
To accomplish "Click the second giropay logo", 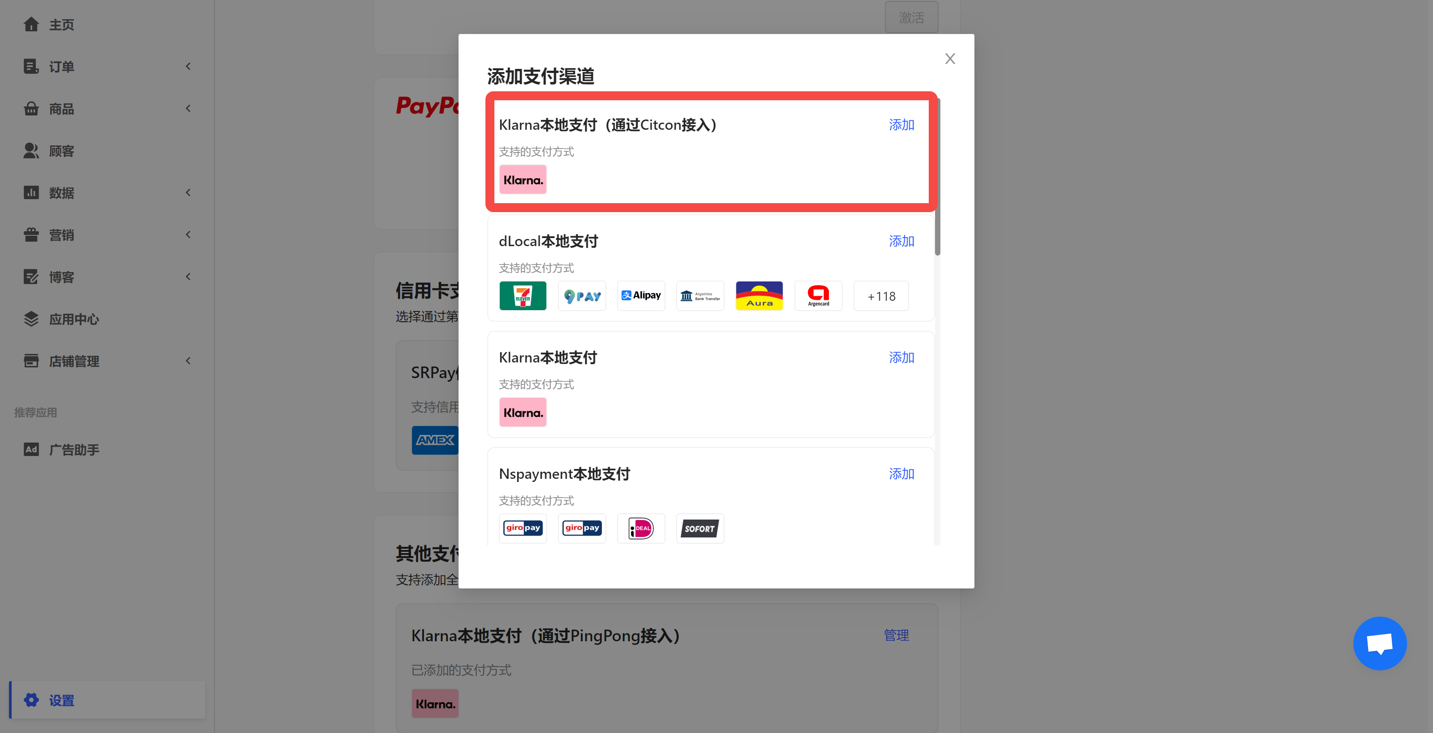I will pyautogui.click(x=582, y=528).
